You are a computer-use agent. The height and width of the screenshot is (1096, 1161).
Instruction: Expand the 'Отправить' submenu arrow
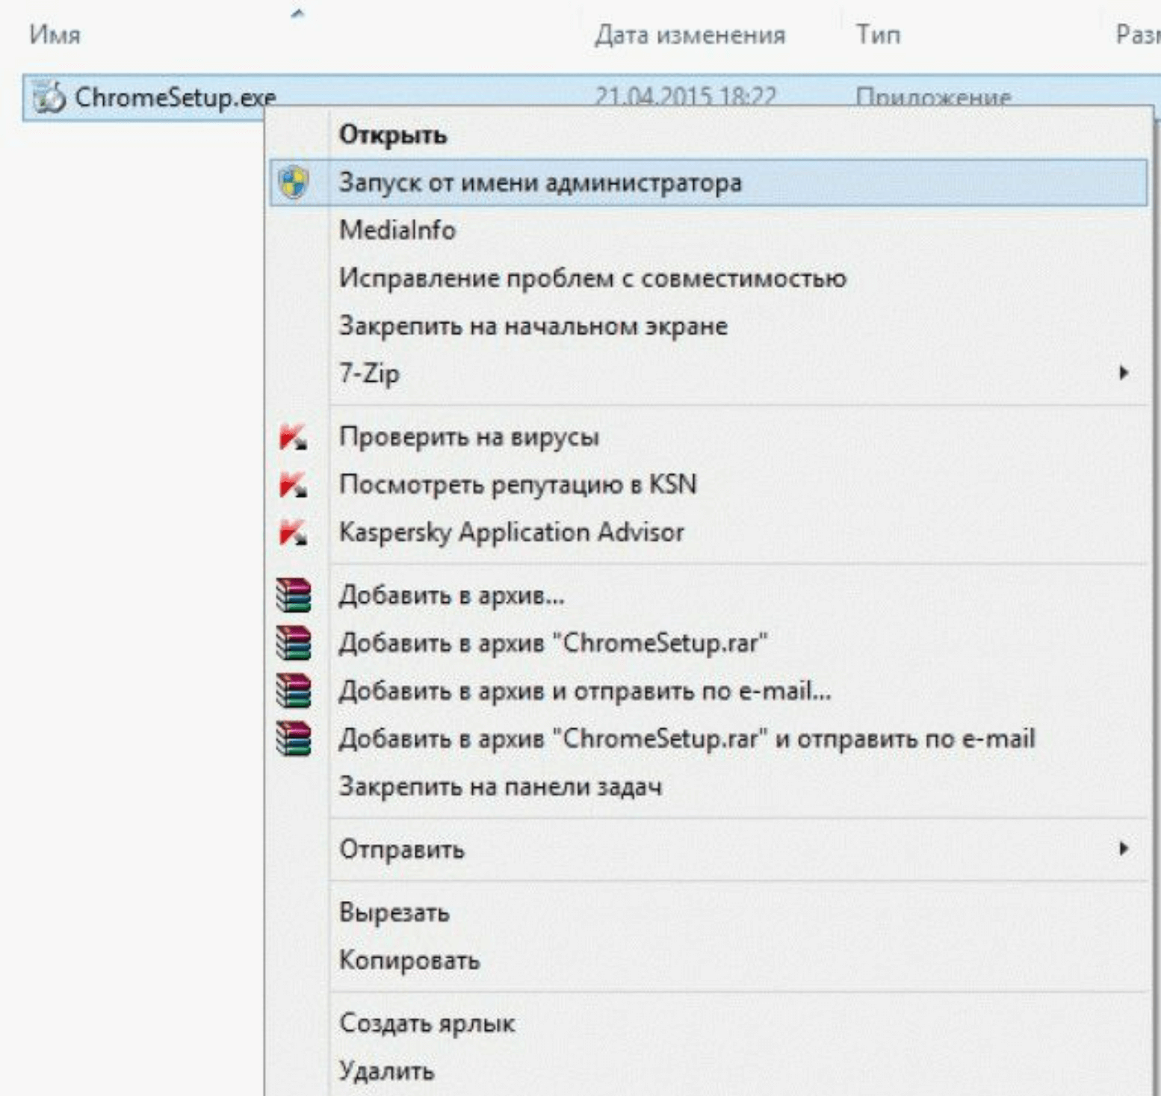[x=1123, y=849]
